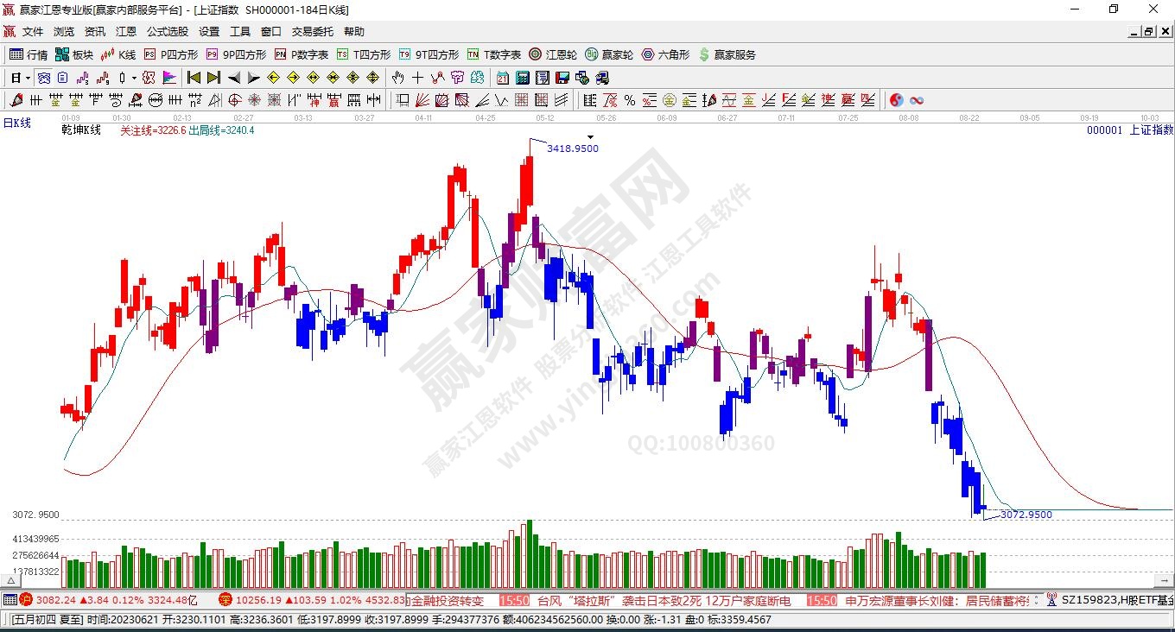Open the 江恩轮 (Gann wheel) tool
The image size is (1175, 632).
coord(553,54)
